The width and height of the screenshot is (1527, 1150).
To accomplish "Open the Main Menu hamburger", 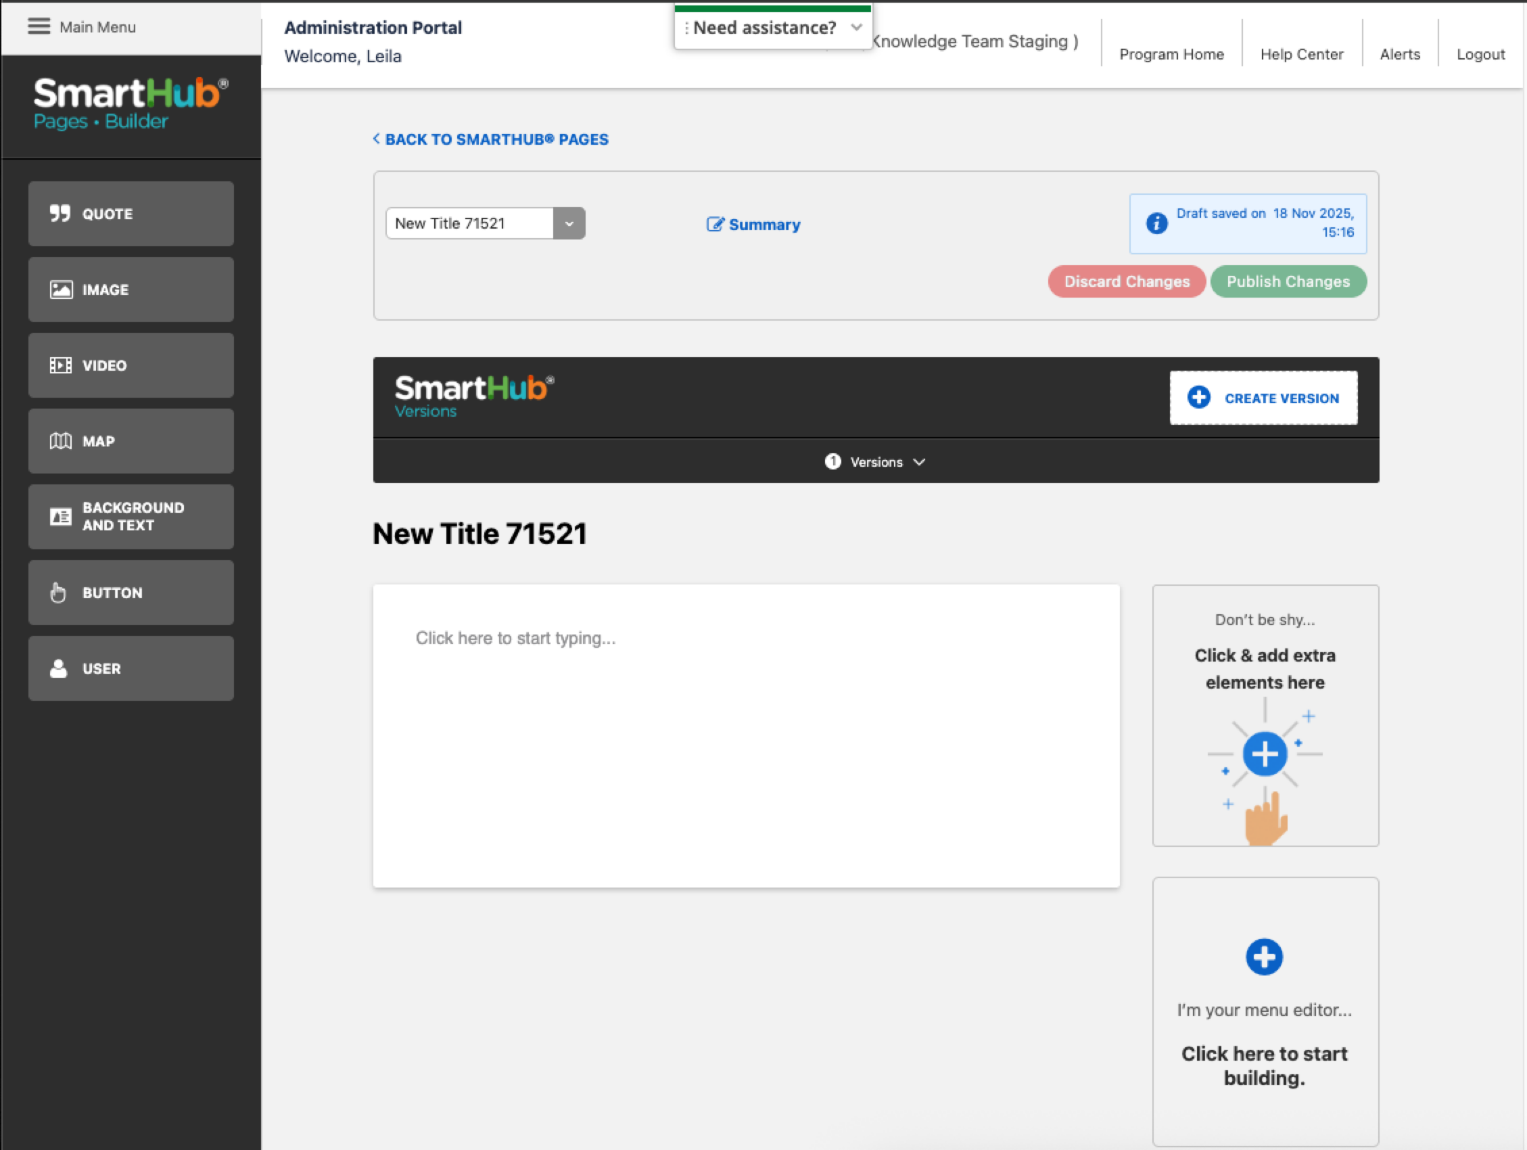I will click(39, 27).
